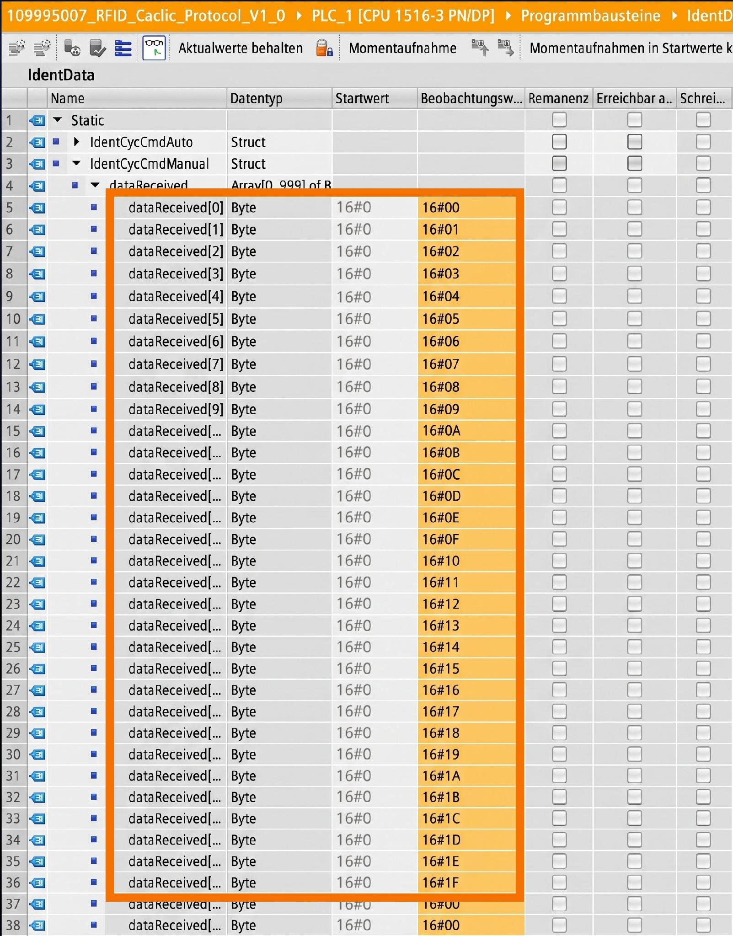This screenshot has height=936, width=733.
Task: Collapse the Static tree node
Action: pos(57,120)
